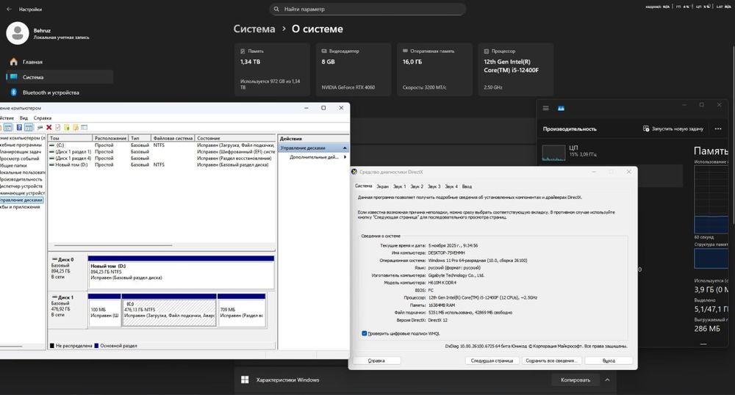
Task: Open Task Manager three-dots more options
Action: point(718,128)
